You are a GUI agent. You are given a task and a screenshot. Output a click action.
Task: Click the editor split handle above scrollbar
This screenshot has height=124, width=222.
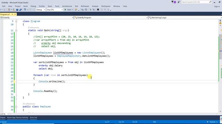point(220,21)
